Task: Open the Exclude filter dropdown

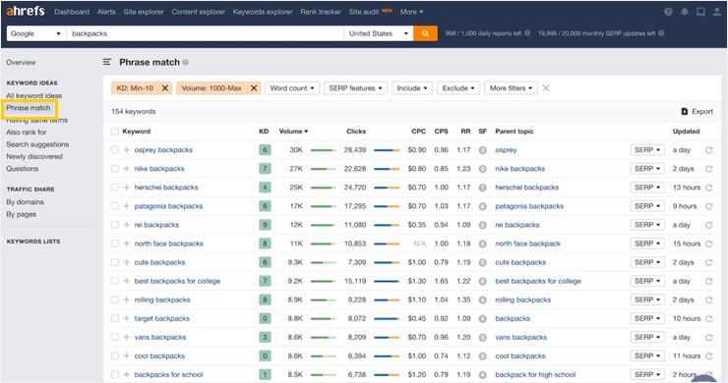Action: coord(458,88)
